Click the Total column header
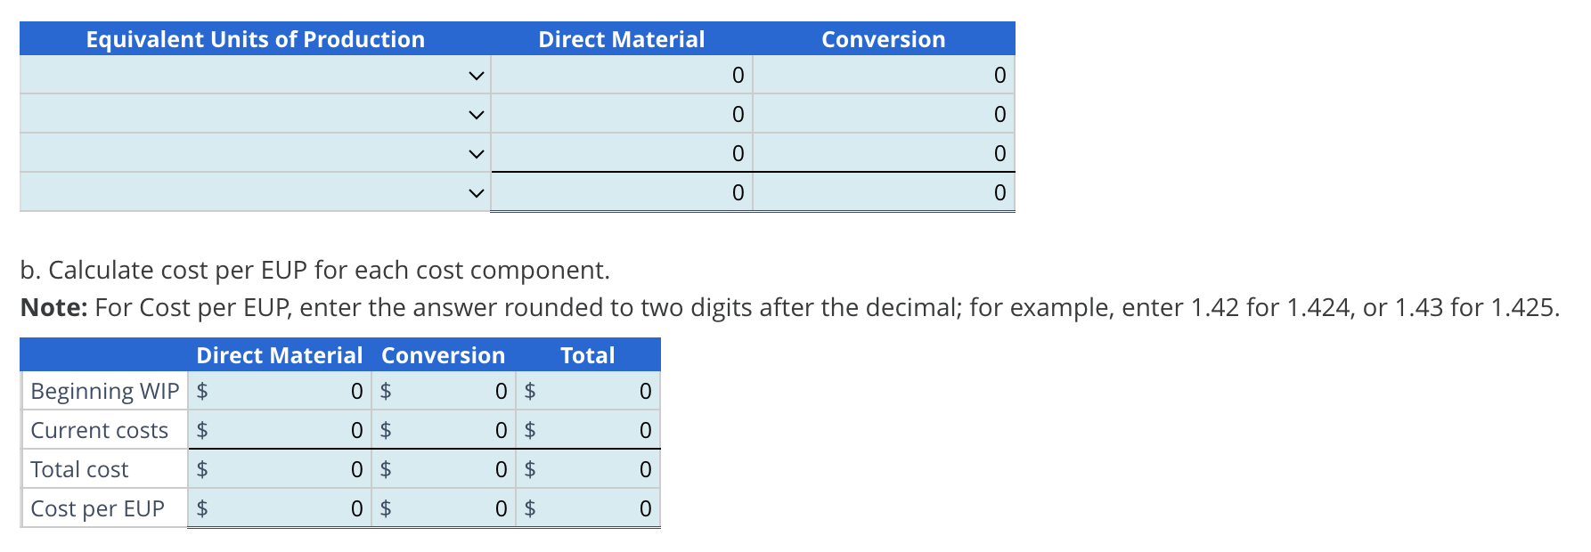This screenshot has width=1591, height=552. tap(586, 355)
